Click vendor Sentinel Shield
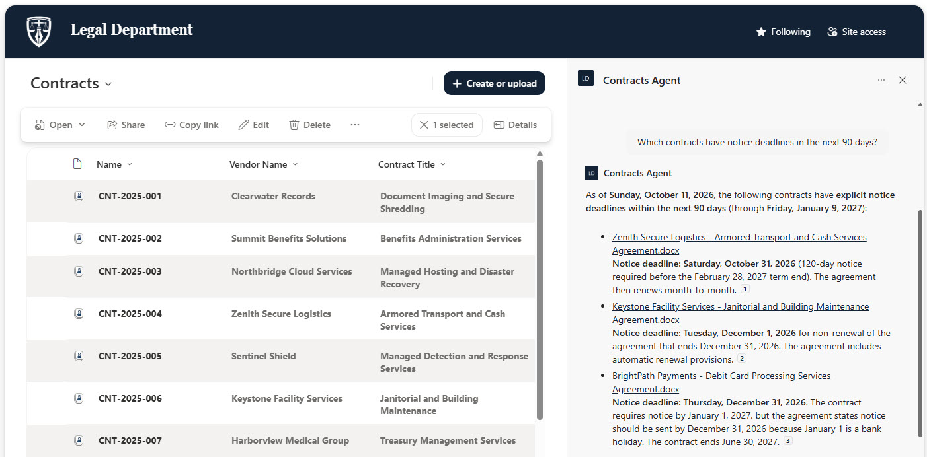 click(263, 356)
